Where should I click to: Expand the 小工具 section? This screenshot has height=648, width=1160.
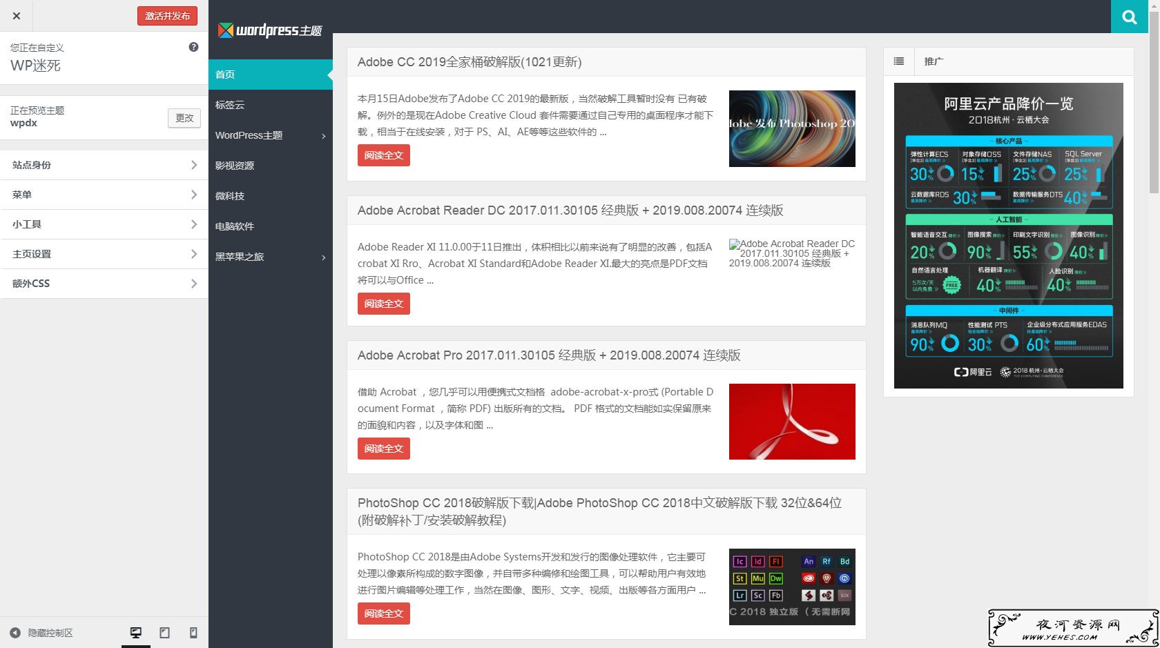coord(104,224)
